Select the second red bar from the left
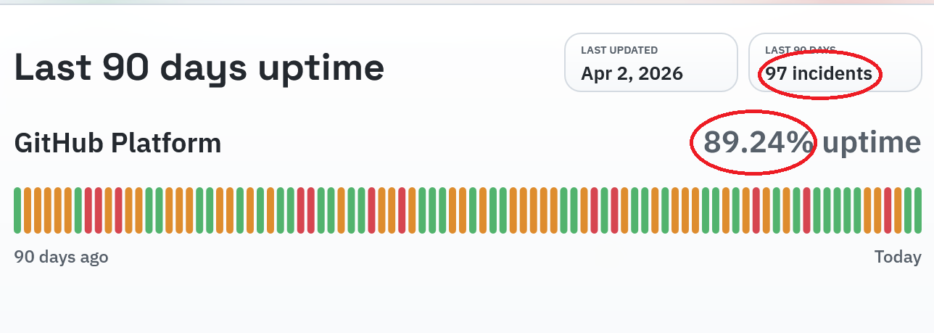934x333 pixels. (99, 210)
